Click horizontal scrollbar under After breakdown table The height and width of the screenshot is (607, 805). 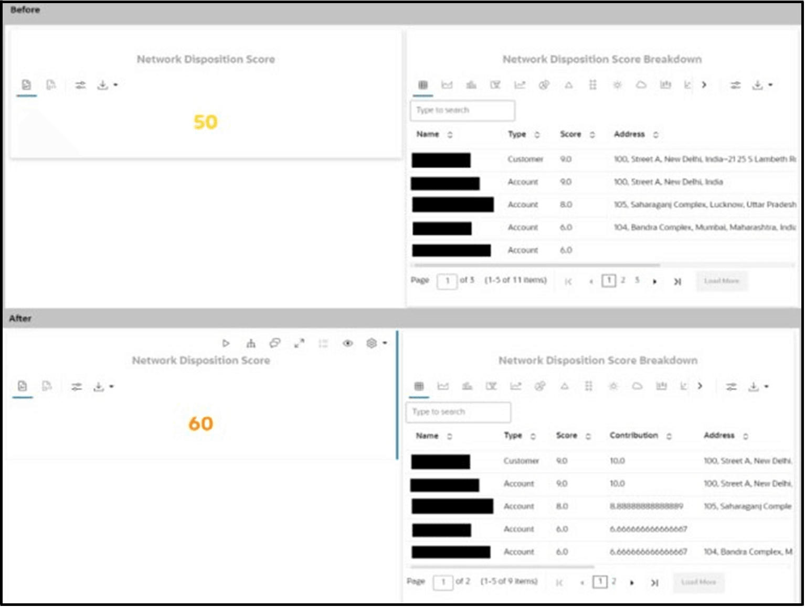[503, 567]
